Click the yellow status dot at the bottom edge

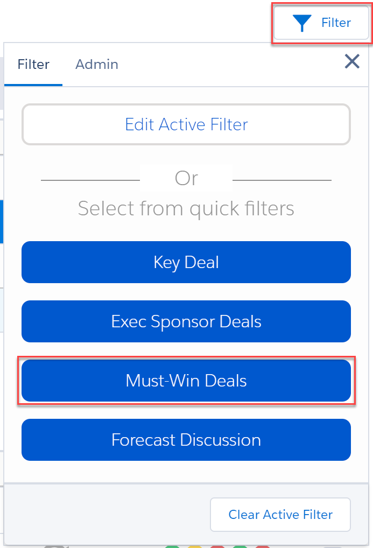click(195, 546)
